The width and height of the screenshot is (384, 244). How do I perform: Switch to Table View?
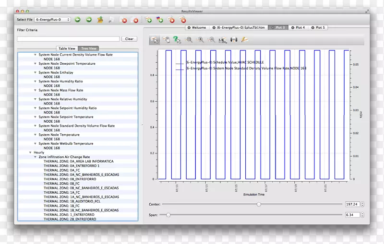point(67,48)
